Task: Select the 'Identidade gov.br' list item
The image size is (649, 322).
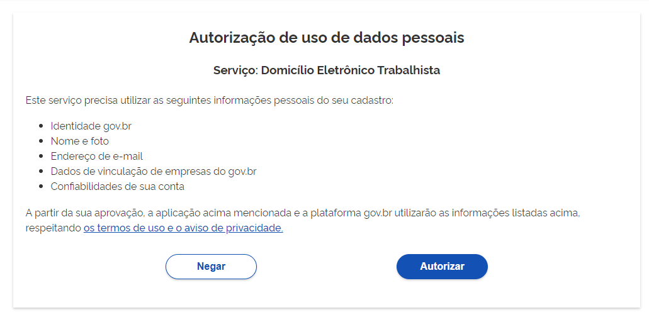Action: (x=91, y=126)
